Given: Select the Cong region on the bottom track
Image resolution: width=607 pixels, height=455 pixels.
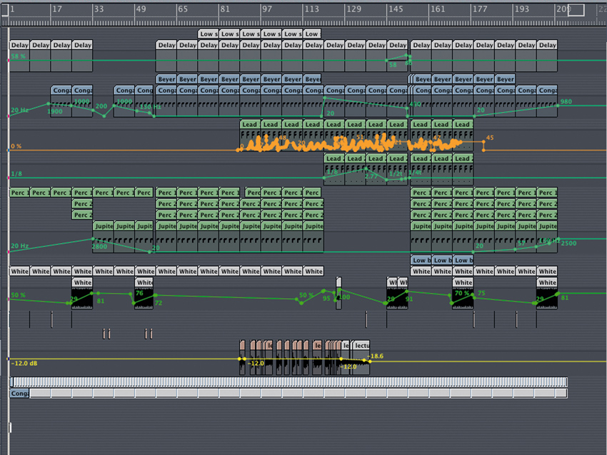Looking at the screenshot, I should [19, 394].
